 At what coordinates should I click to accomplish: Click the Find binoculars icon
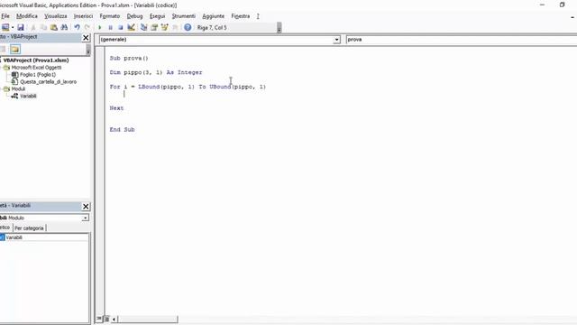coord(64,28)
